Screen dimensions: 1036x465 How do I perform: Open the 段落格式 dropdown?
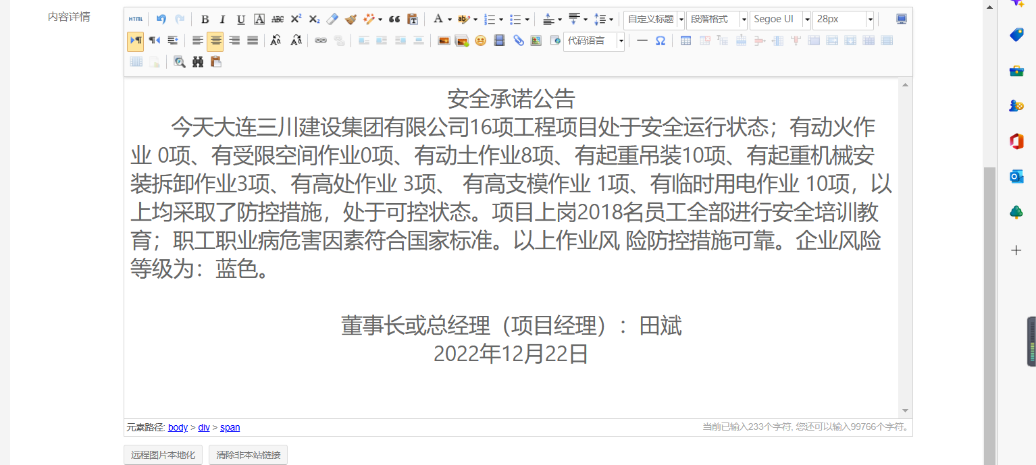tap(717, 20)
